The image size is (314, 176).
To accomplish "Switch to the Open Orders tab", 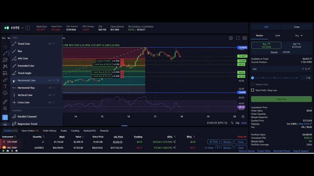I will tap(30, 131).
